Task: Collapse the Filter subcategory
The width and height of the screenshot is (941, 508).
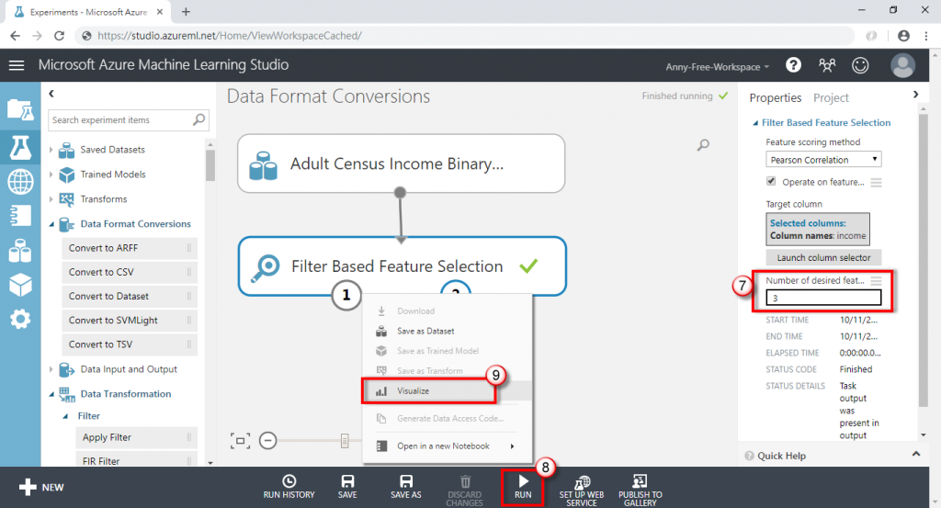Action: pyautogui.click(x=65, y=416)
